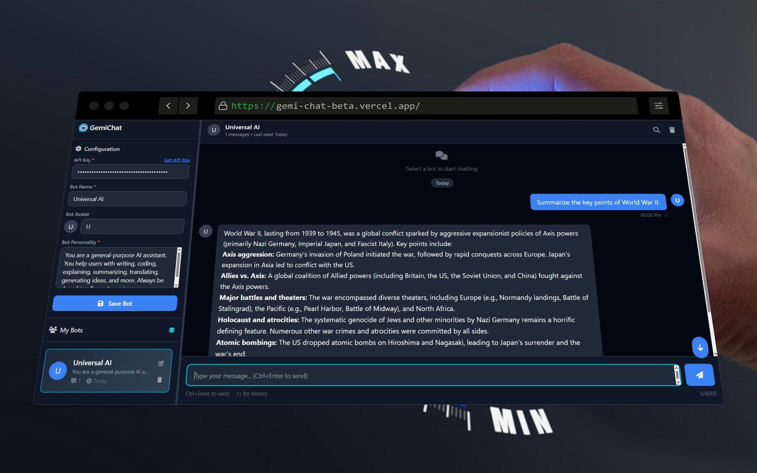
Task: Click the Bot Avatar text field
Action: tap(132, 227)
